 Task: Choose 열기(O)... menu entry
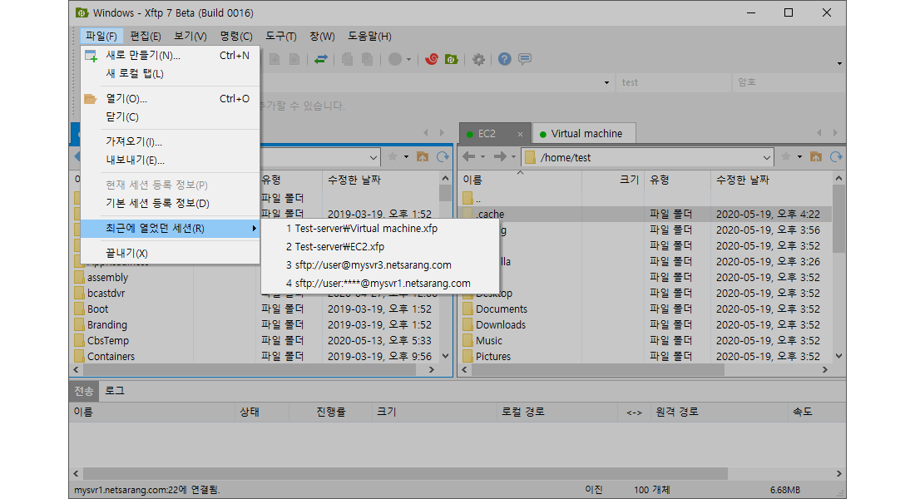[x=170, y=99]
